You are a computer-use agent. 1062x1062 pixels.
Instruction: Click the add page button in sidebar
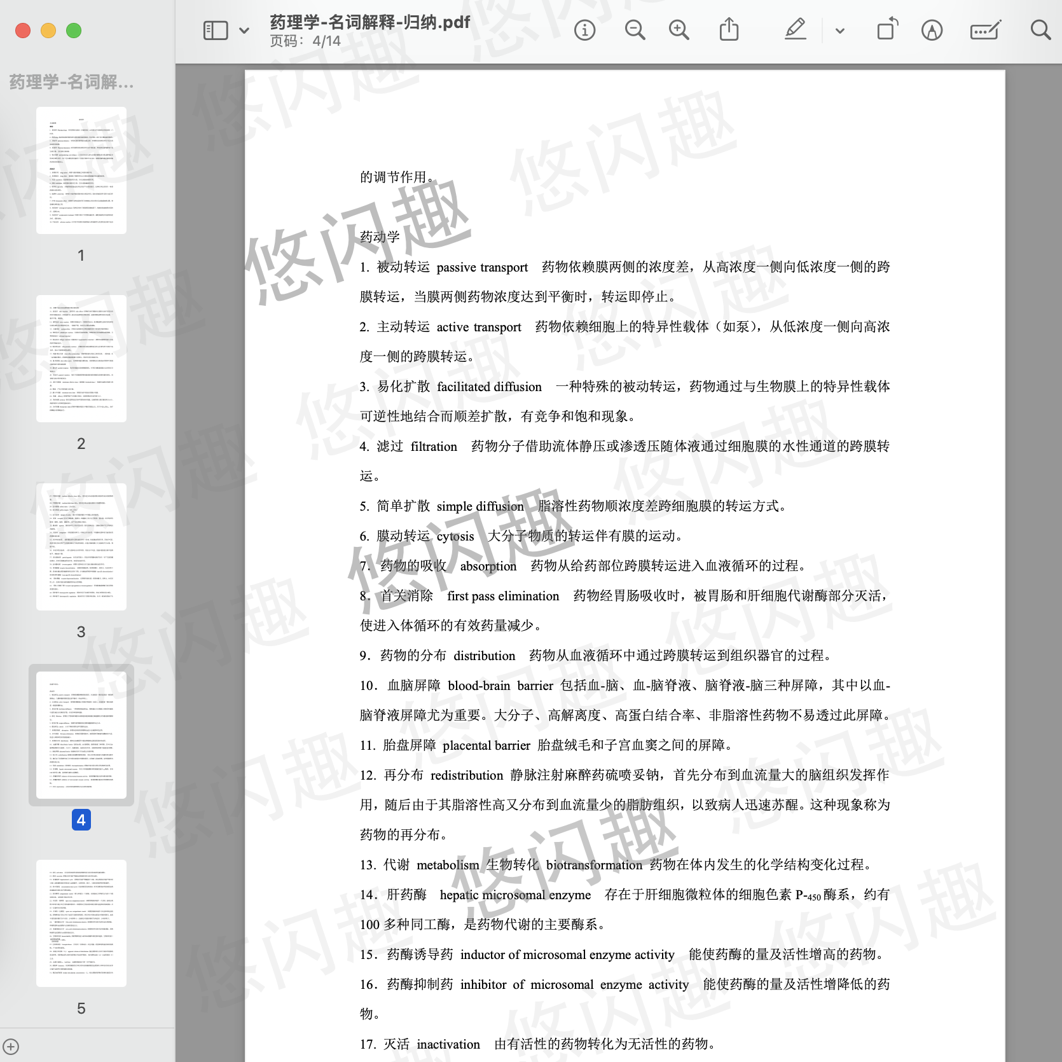point(11,1046)
